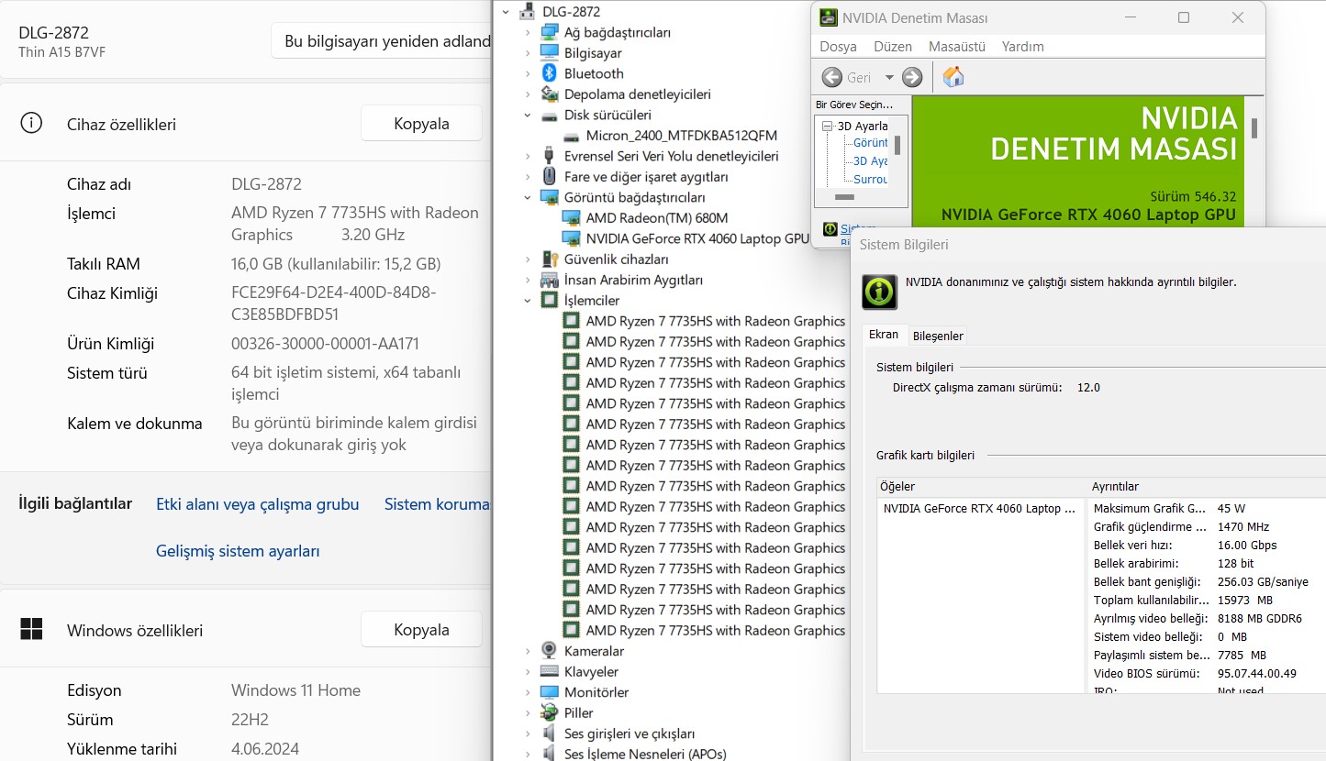Click the Piller battery icon
Viewport: 1326px width, 761px height.
(x=549, y=713)
